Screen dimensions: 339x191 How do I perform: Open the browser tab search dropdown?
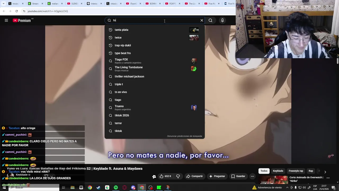[3, 4]
